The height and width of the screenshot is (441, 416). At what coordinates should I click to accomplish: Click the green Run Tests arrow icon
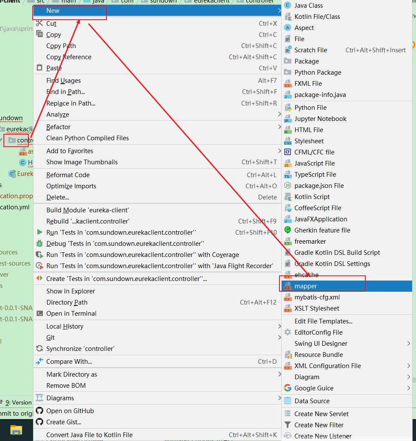[39, 232]
